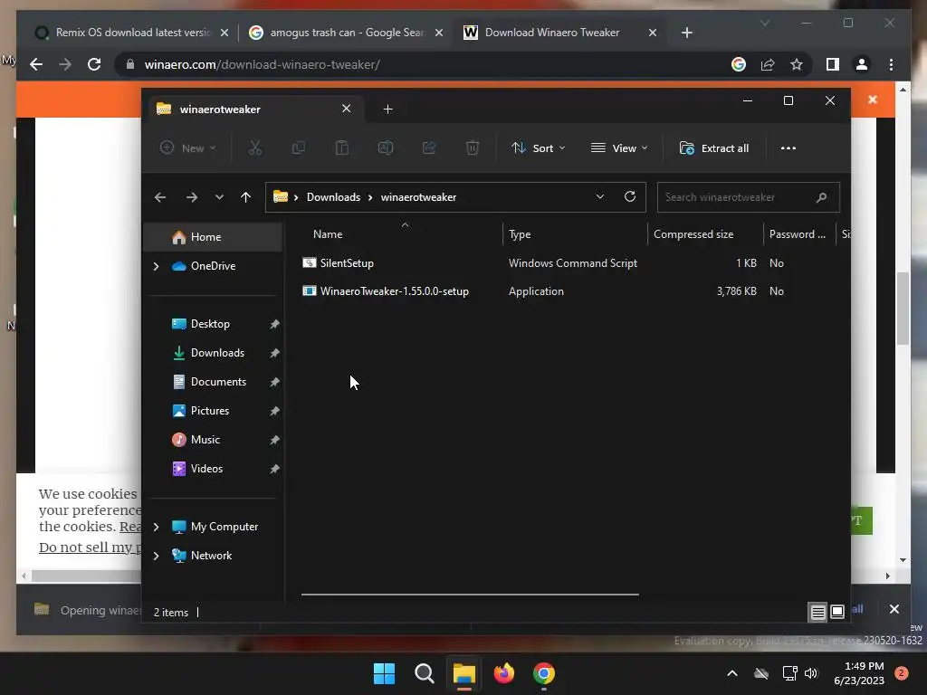Select the Download Winaero Tweaker Chrome tab

[559, 33]
